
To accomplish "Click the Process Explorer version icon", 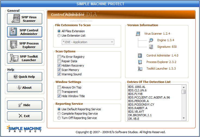I will tap(140, 62).
